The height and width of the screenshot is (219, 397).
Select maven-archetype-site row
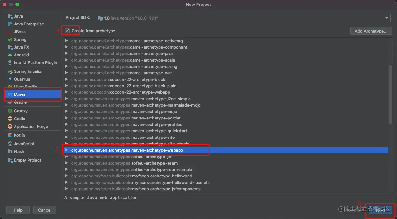(226, 137)
